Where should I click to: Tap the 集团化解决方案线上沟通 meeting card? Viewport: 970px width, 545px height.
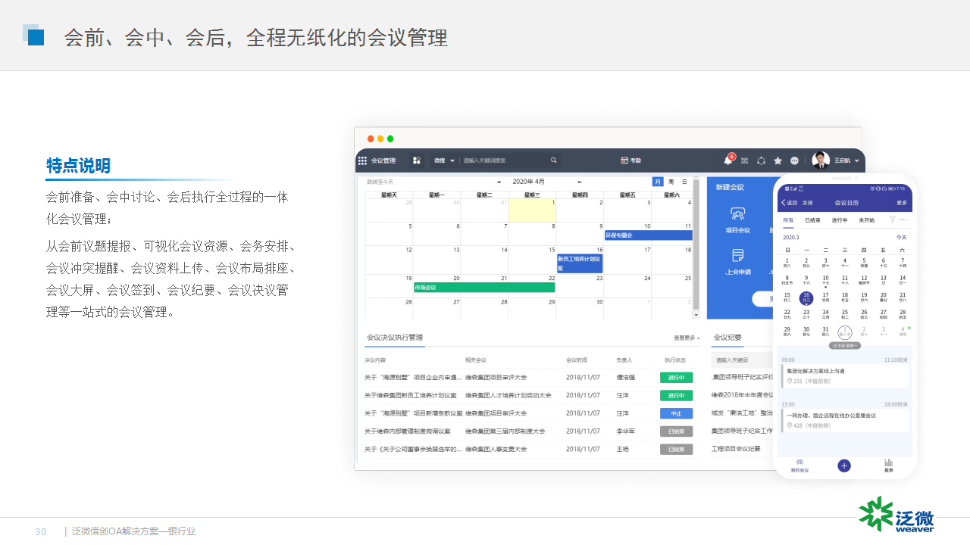click(x=845, y=375)
